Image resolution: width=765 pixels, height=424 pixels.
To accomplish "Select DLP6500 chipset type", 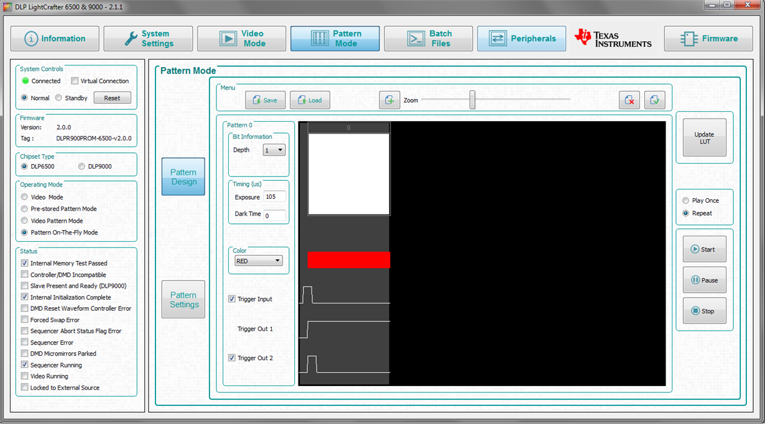I will coord(24,166).
